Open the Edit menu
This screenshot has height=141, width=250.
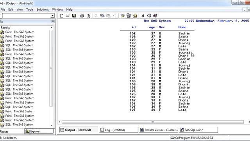pyautogui.click(x=11, y=9)
